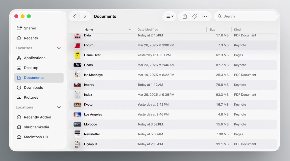Click the 87.7 MB size value
Image resolution: width=290 pixels, height=161 pixels.
click(222, 65)
